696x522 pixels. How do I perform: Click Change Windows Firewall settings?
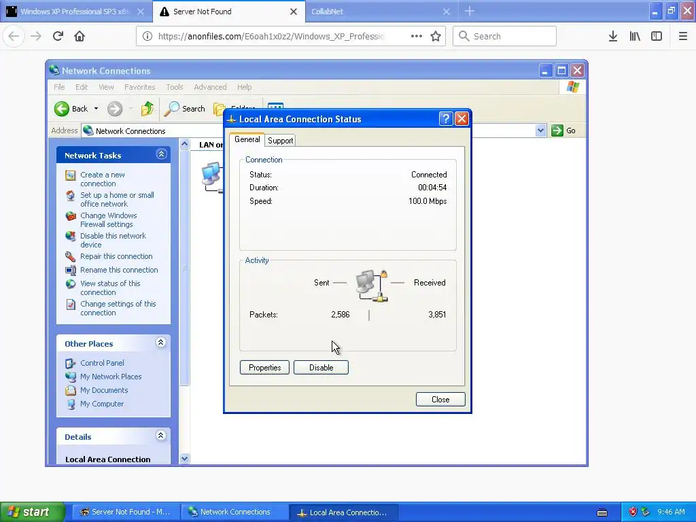[109, 220]
